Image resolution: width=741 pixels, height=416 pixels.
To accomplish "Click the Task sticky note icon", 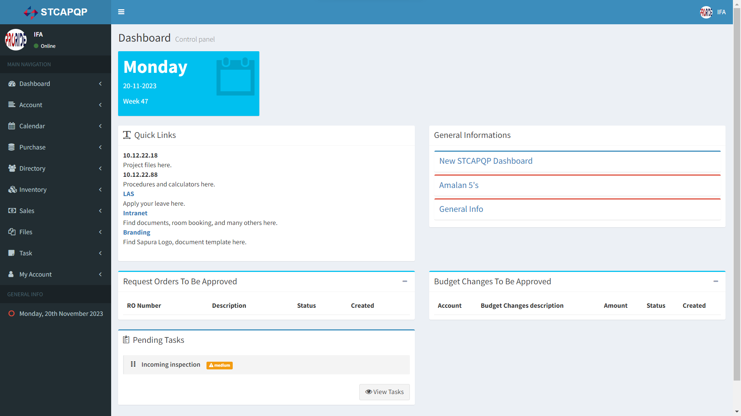I will click(x=12, y=253).
